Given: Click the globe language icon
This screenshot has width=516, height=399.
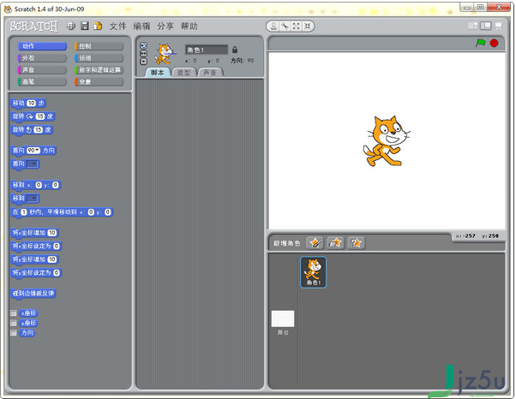Looking at the screenshot, I should [x=71, y=26].
